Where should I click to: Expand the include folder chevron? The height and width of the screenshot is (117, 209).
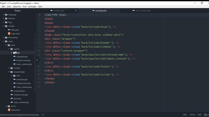9,68
